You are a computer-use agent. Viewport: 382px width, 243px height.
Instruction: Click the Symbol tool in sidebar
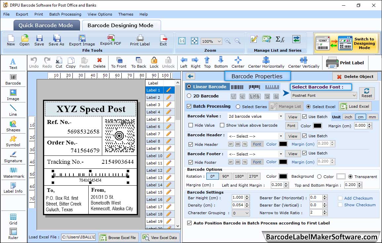(x=13, y=141)
